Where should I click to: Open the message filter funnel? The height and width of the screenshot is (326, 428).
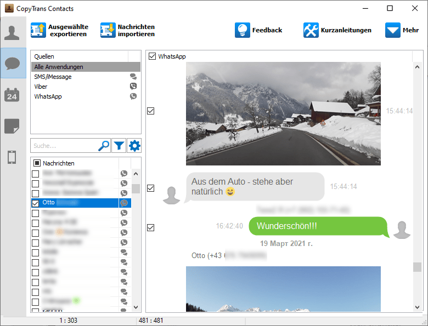[119, 146]
